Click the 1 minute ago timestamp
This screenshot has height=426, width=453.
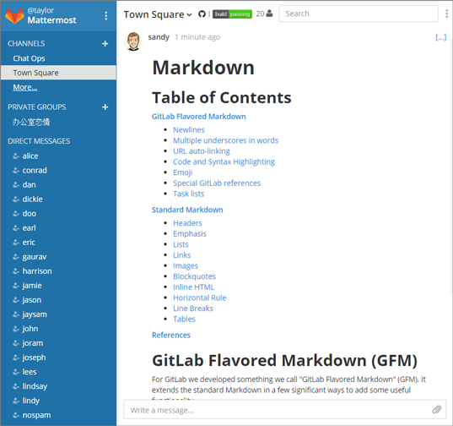click(197, 37)
